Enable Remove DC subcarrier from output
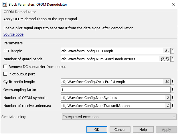This screenshot has height=134, width=178. click(x=5, y=67)
